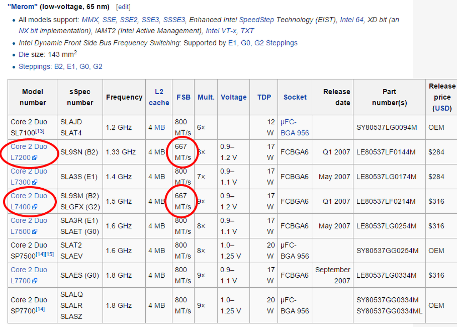Follow the Voltage column header link
This screenshot has height=327, width=457.
click(233, 97)
